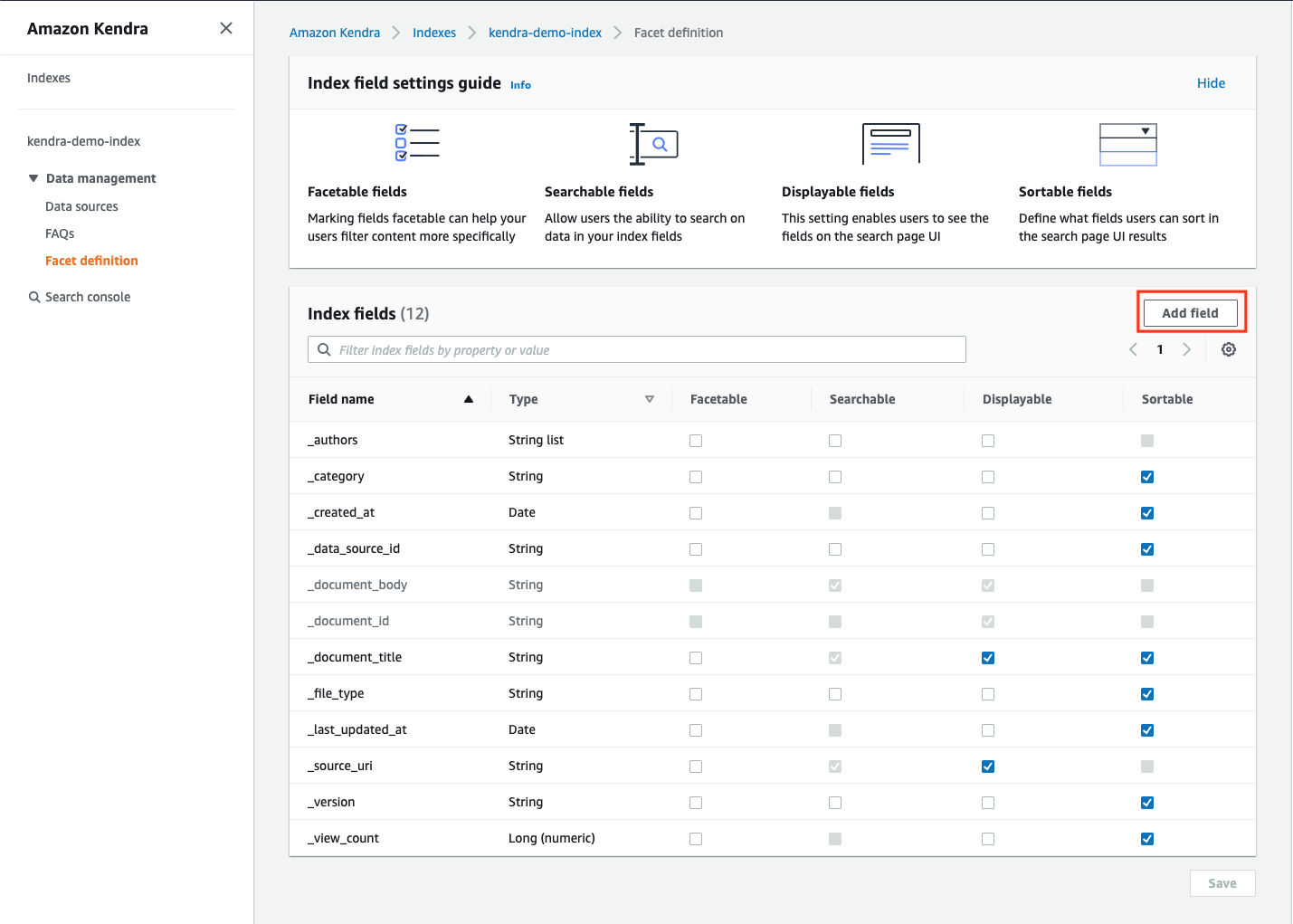The width and height of the screenshot is (1293, 924).
Task: Enable Searchable for _version
Action: tap(835, 803)
